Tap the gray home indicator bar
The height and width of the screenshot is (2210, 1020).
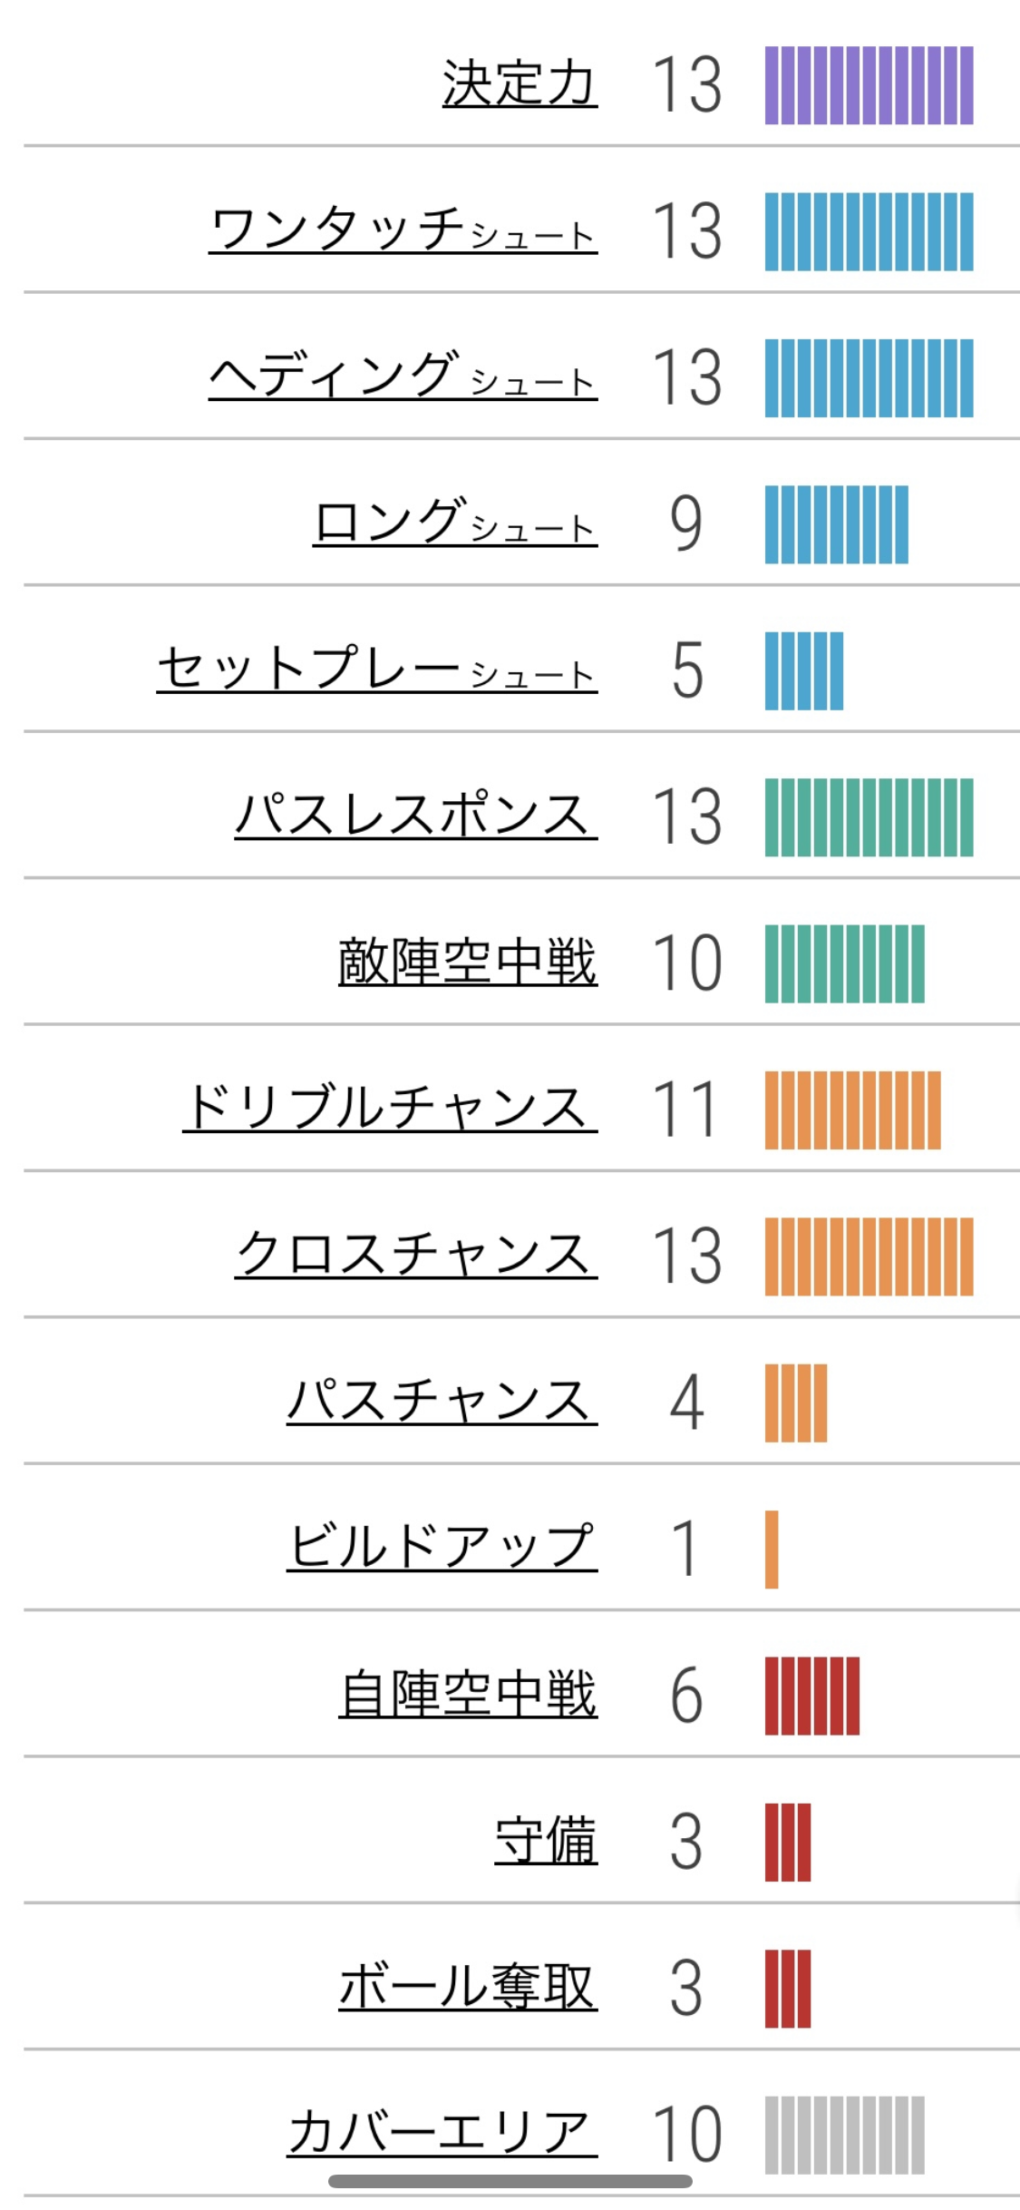[510, 2182]
